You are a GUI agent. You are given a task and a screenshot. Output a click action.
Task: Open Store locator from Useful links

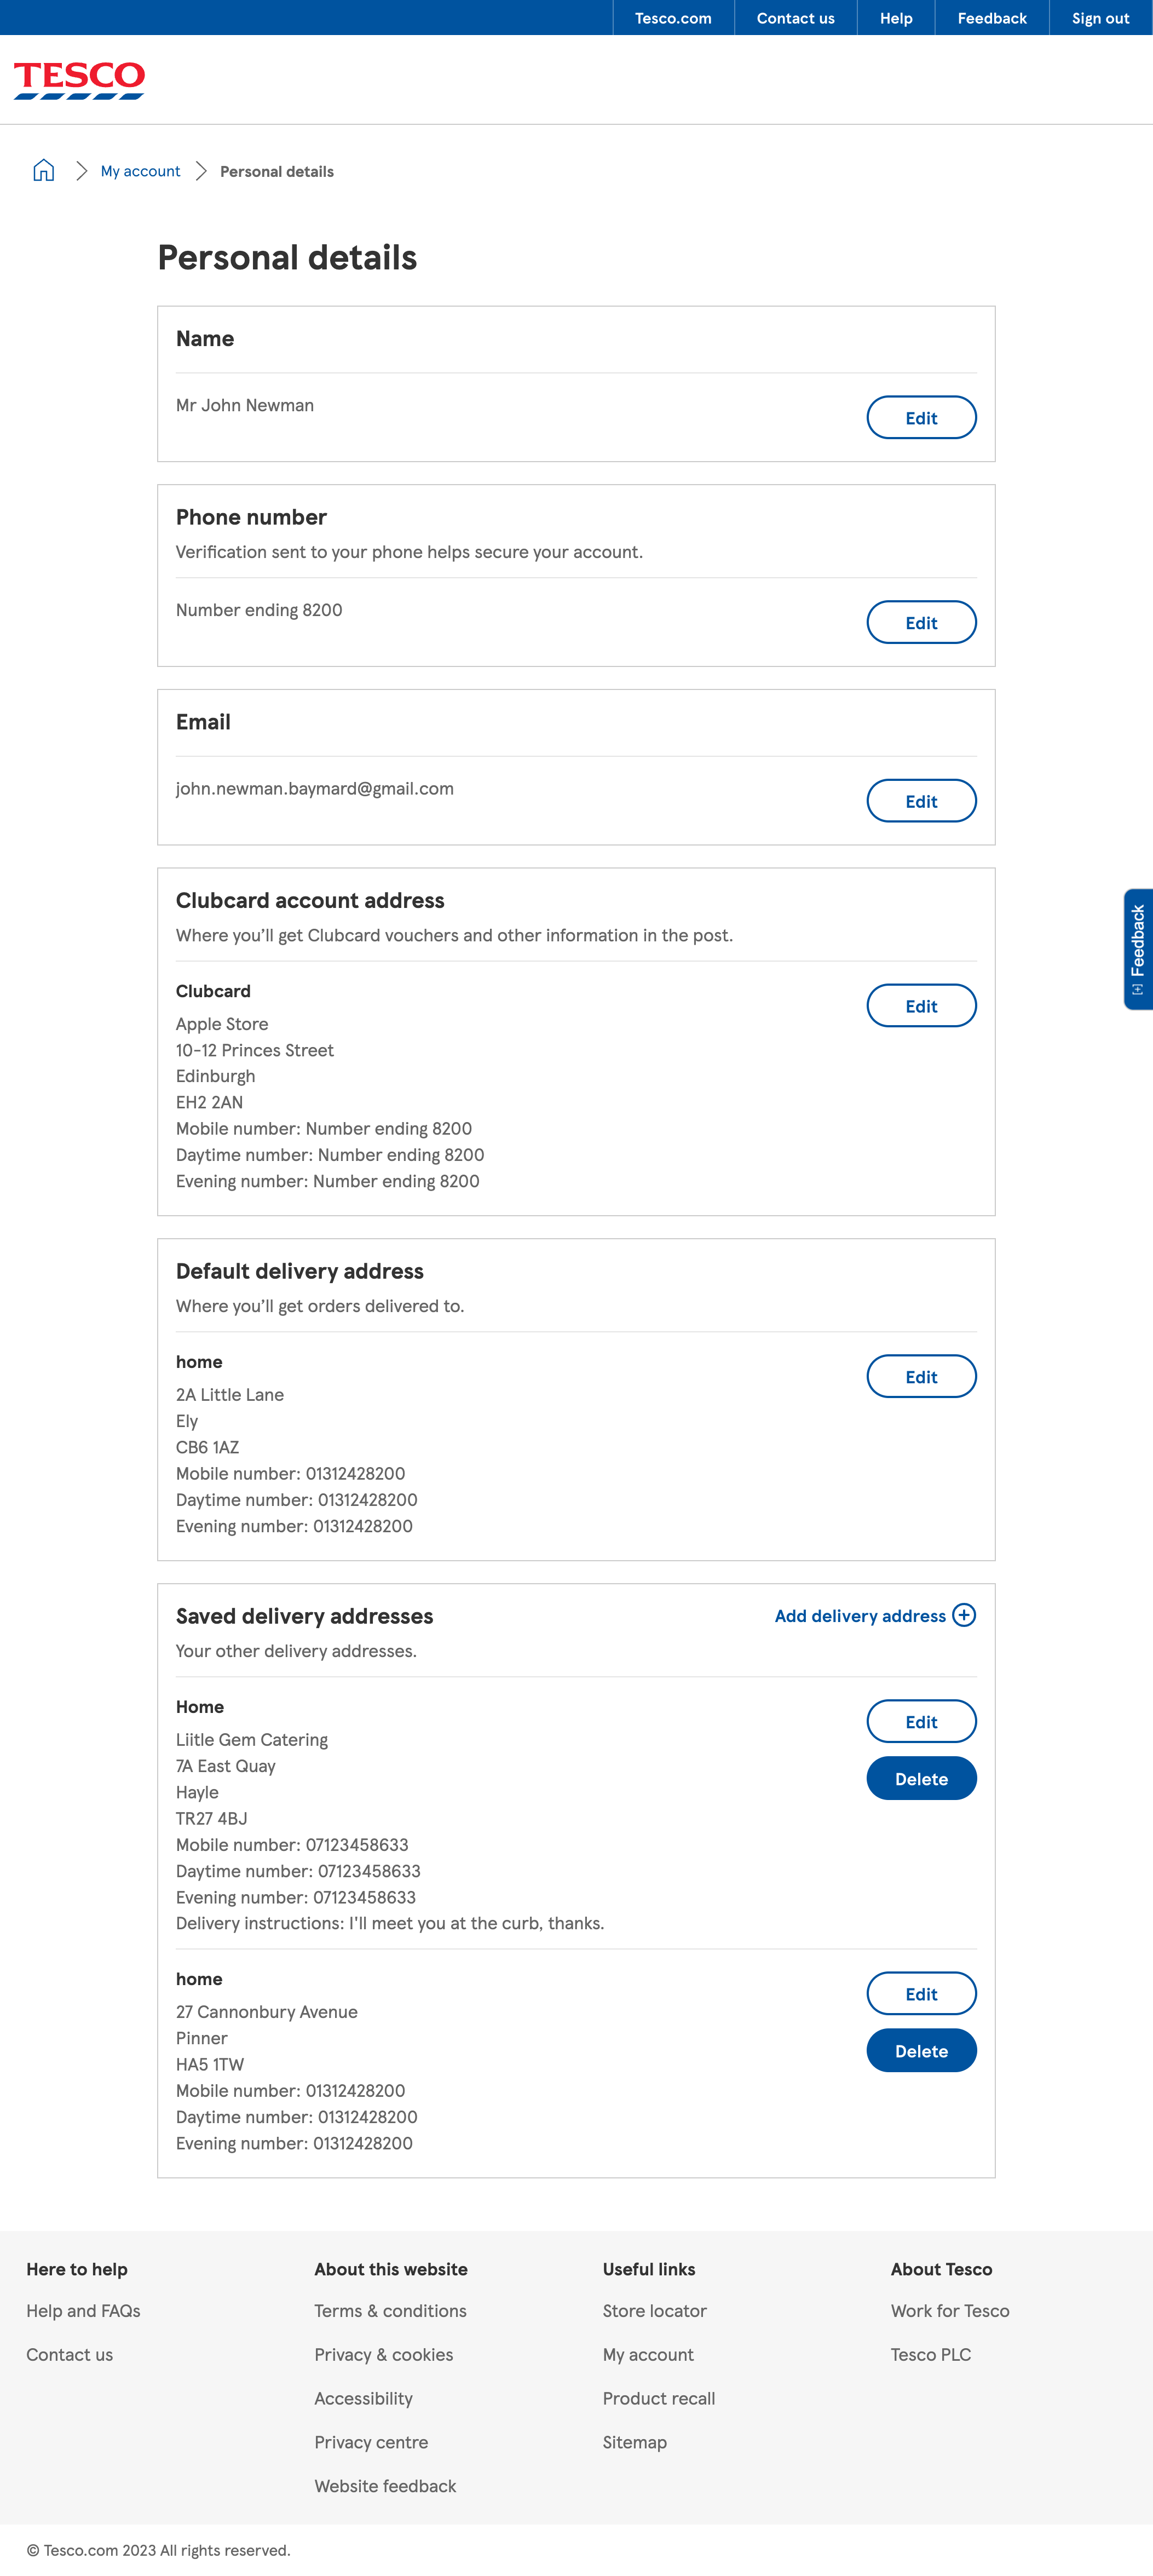coord(654,2310)
